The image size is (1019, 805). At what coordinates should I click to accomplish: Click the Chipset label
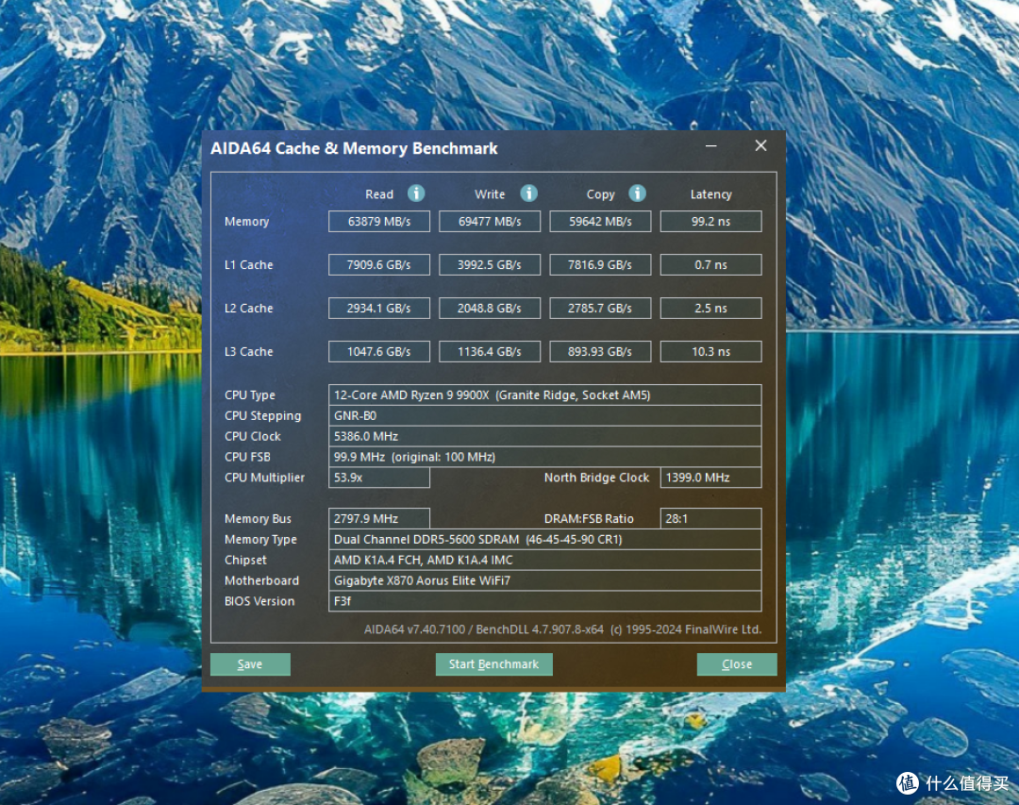pyautogui.click(x=245, y=560)
